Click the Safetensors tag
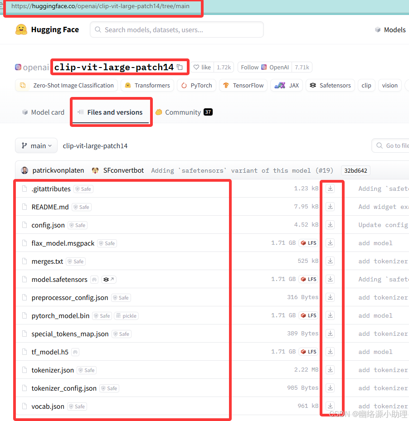The height and width of the screenshot is (421, 409). click(330, 85)
